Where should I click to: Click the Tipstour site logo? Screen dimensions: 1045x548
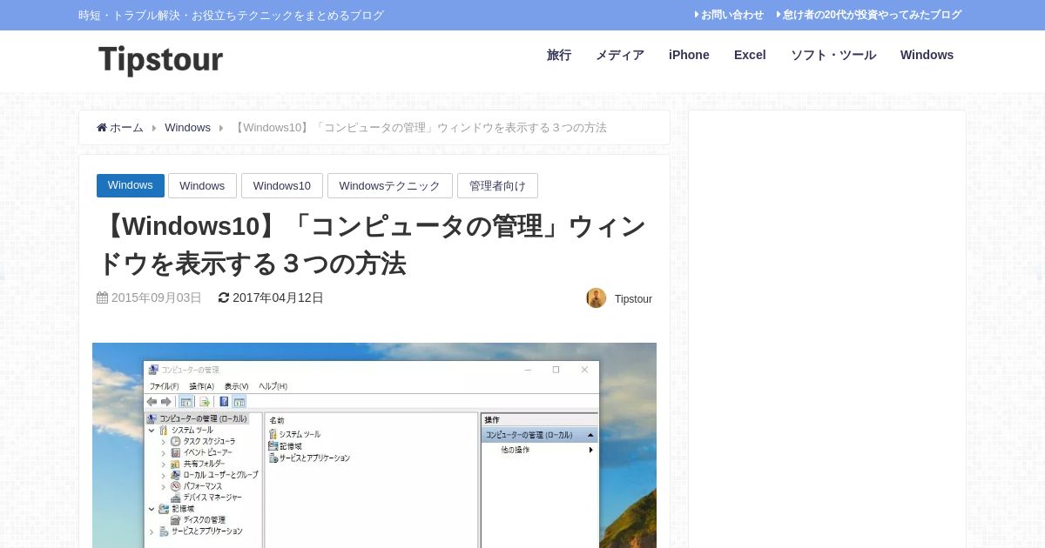[161, 61]
